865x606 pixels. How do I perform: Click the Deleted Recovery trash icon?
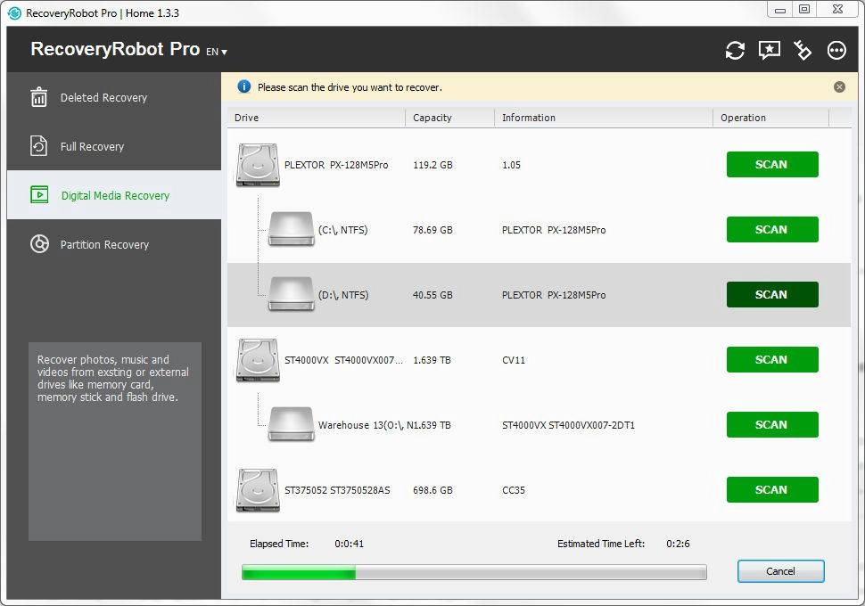click(38, 97)
